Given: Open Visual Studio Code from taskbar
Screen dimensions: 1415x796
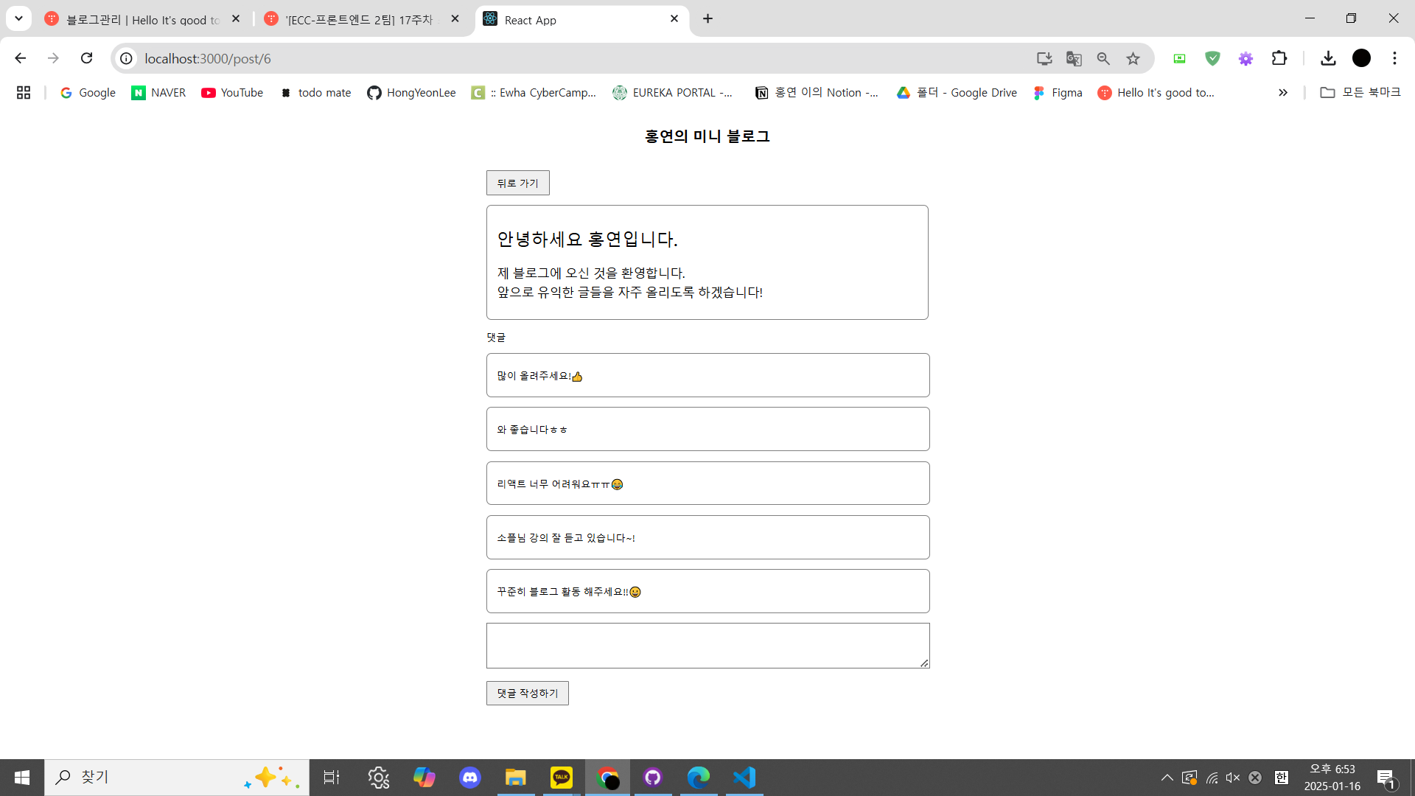Looking at the screenshot, I should click(744, 777).
